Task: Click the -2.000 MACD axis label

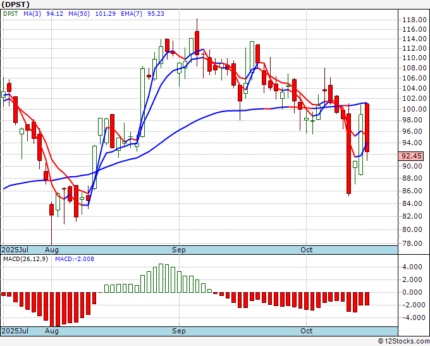Action: pyautogui.click(x=412, y=305)
